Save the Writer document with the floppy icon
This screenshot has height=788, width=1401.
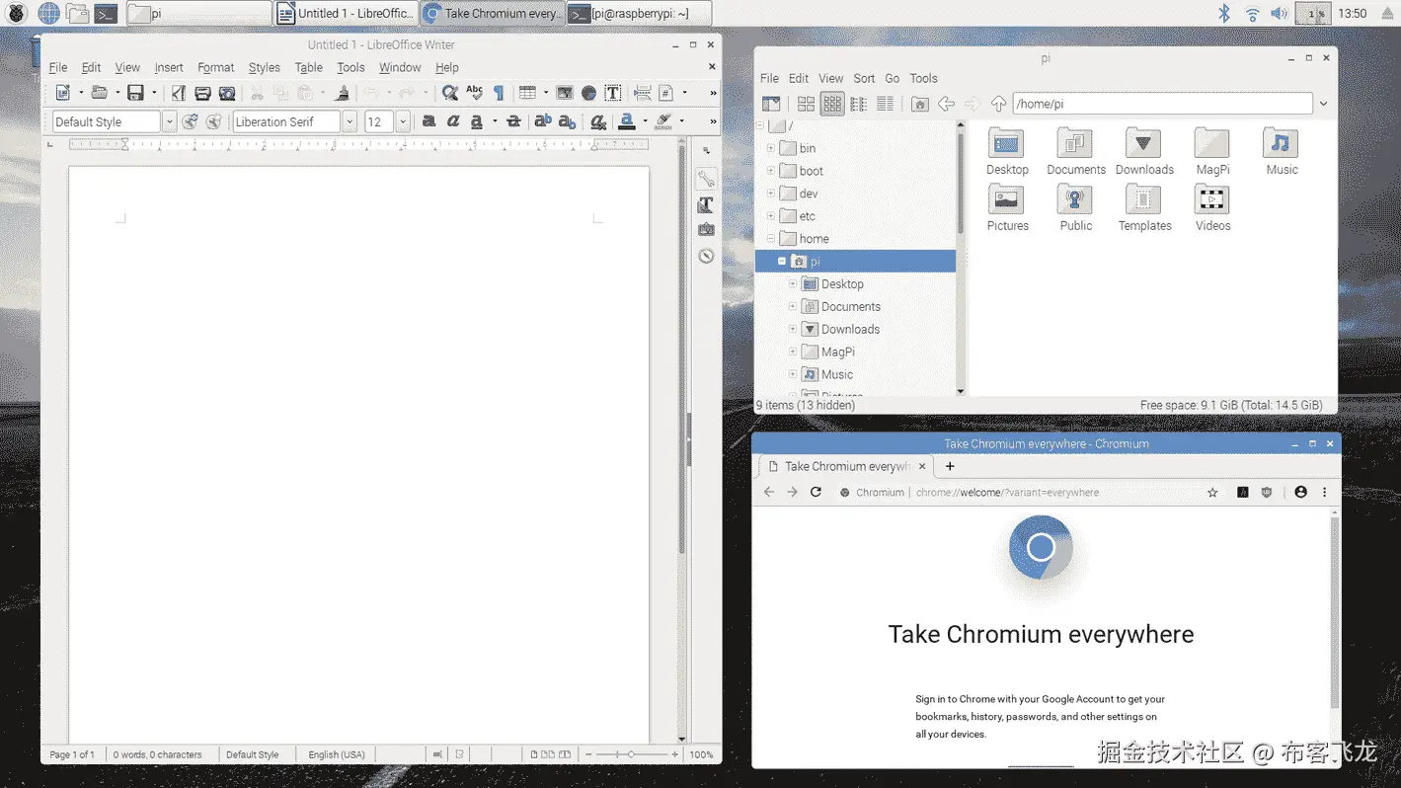click(x=135, y=93)
